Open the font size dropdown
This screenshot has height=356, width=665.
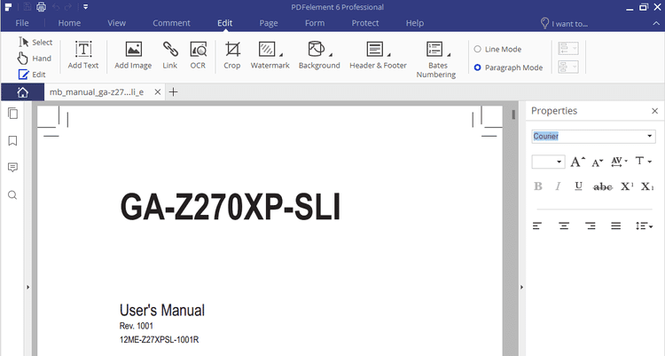point(559,162)
